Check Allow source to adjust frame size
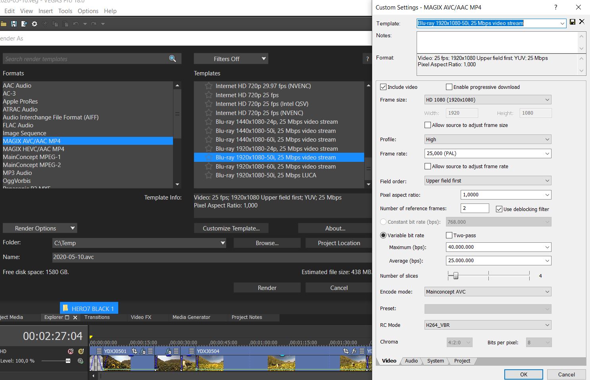The width and height of the screenshot is (590, 380). click(x=428, y=125)
